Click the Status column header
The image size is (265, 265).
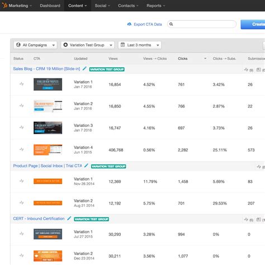click(18, 59)
